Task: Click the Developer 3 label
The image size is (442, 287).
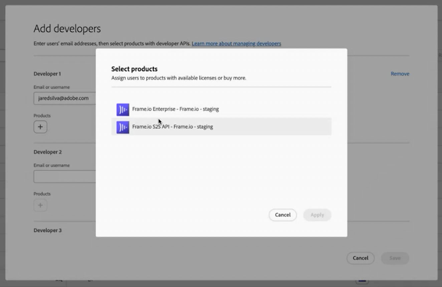Action: pos(47,230)
